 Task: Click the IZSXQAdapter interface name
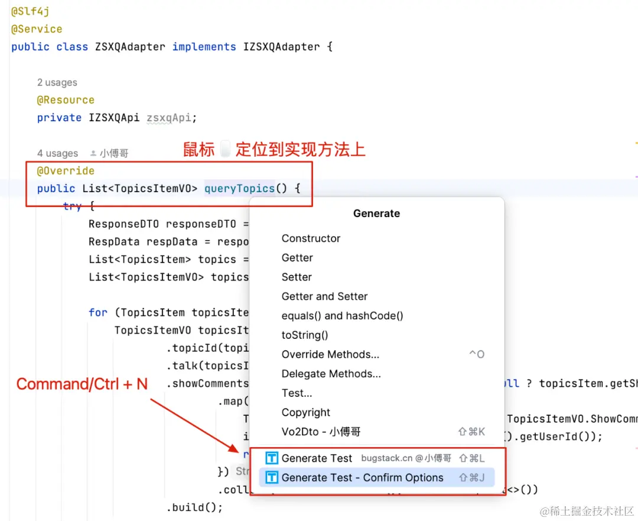(x=282, y=47)
